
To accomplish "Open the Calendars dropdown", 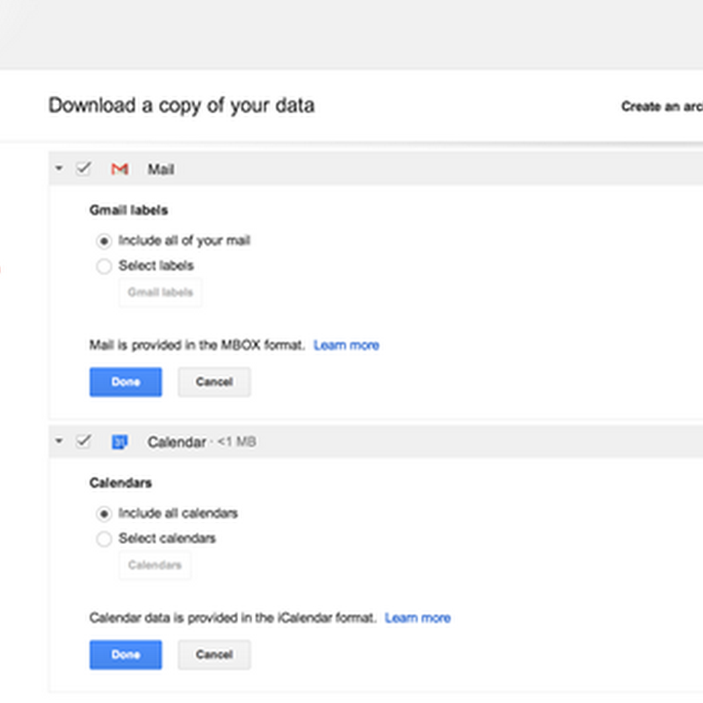I will (x=155, y=565).
